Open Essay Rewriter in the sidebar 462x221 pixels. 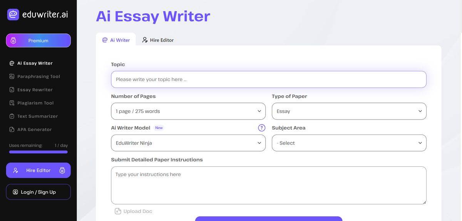click(x=31, y=90)
